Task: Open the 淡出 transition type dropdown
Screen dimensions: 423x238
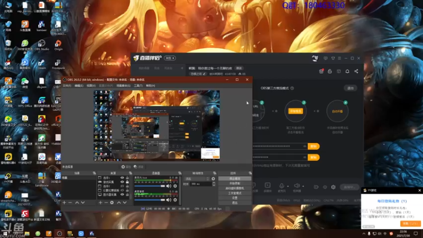Action: point(197,179)
